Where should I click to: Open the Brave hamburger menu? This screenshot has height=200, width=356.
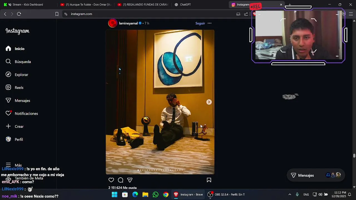[351, 14]
